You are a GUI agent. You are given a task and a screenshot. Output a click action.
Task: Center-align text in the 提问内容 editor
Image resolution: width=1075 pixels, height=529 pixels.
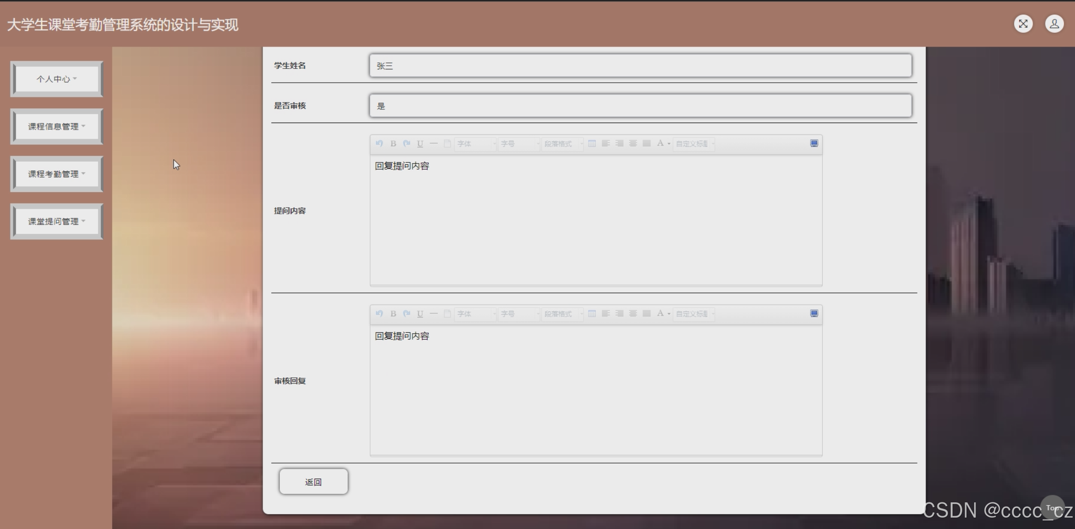(x=633, y=144)
